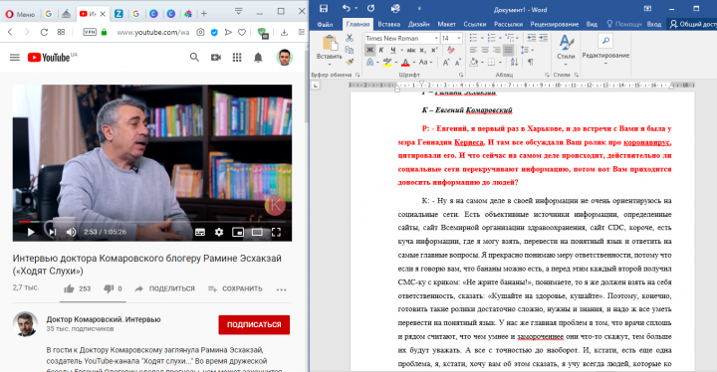The image size is (717, 372).
Task: Toggle underline formatting (Ч) in Word
Action: coord(392,51)
